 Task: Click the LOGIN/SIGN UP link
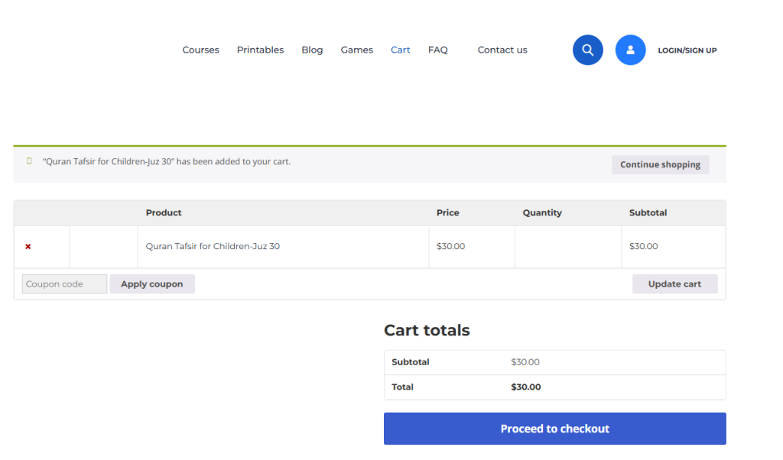(687, 50)
